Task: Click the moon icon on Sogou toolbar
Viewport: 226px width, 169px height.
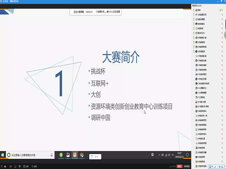Action: (x=215, y=167)
